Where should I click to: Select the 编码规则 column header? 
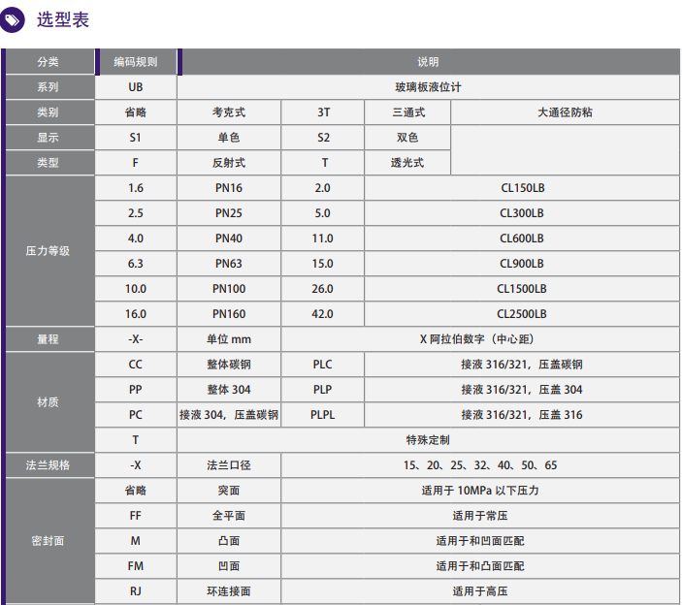click(x=136, y=62)
